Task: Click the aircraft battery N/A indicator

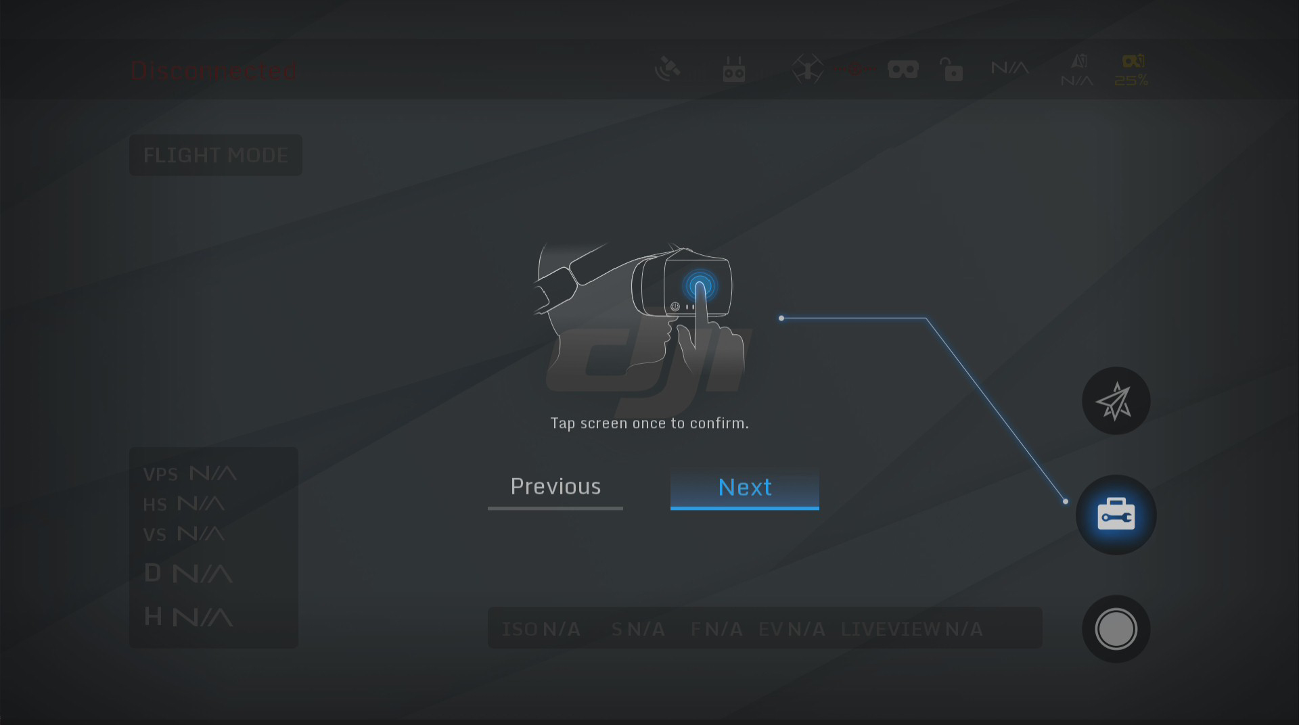Action: coord(1077,71)
